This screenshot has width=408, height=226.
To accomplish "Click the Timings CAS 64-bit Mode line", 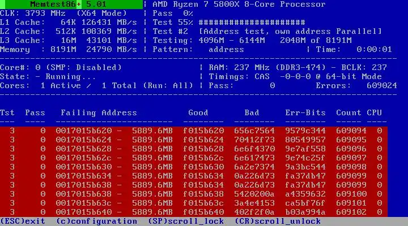I will point(295,76).
